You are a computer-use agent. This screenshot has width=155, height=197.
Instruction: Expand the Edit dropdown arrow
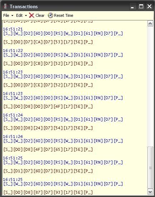(26, 15)
